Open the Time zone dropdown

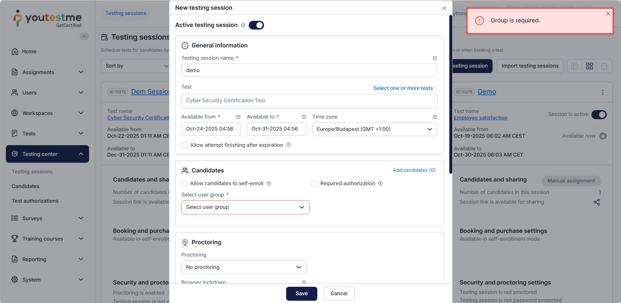(x=375, y=129)
